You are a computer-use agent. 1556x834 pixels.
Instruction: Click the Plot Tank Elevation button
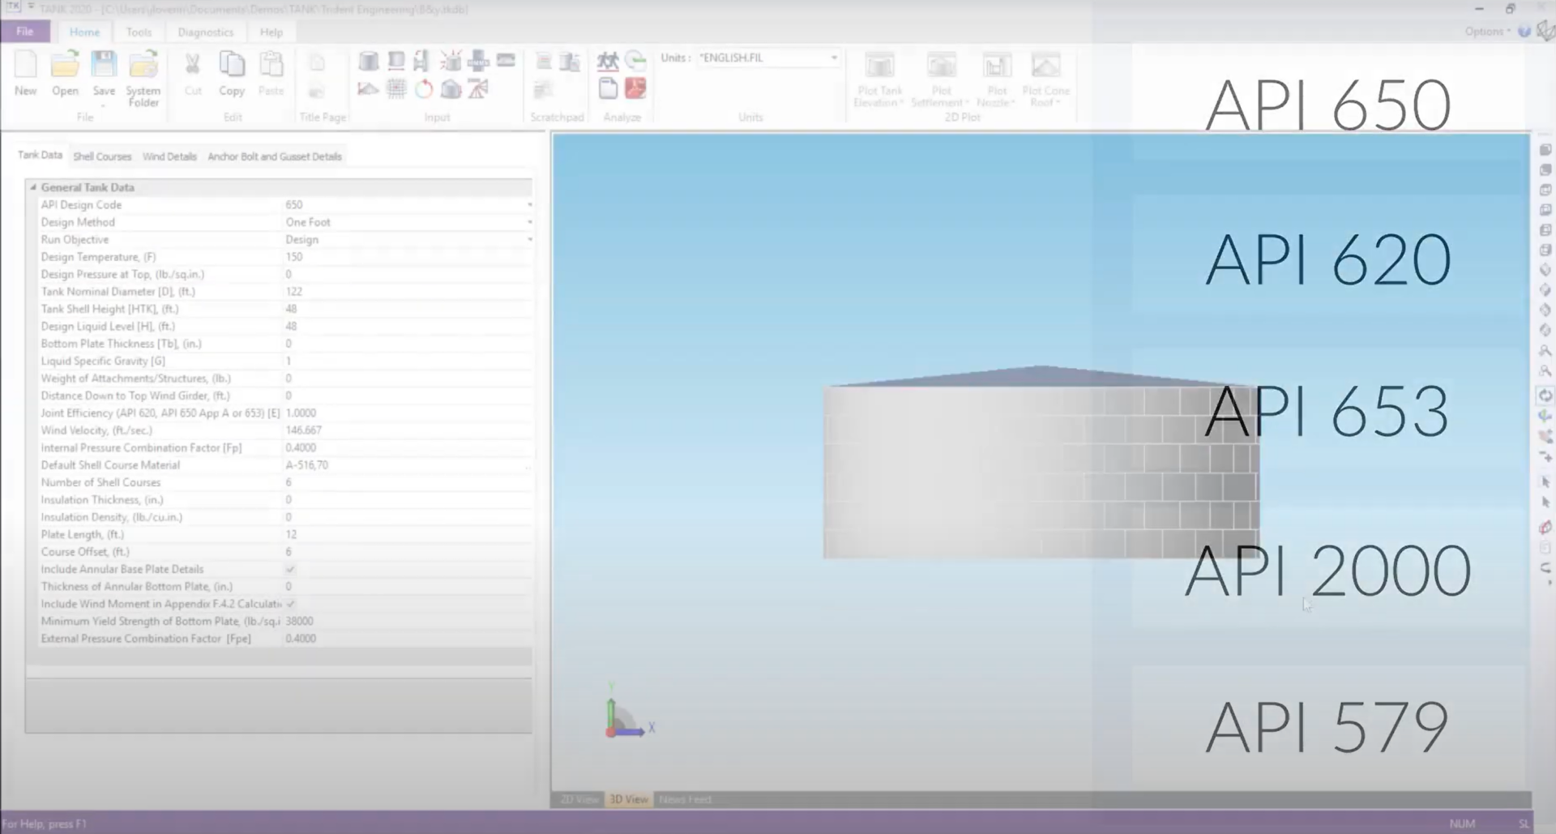click(879, 79)
